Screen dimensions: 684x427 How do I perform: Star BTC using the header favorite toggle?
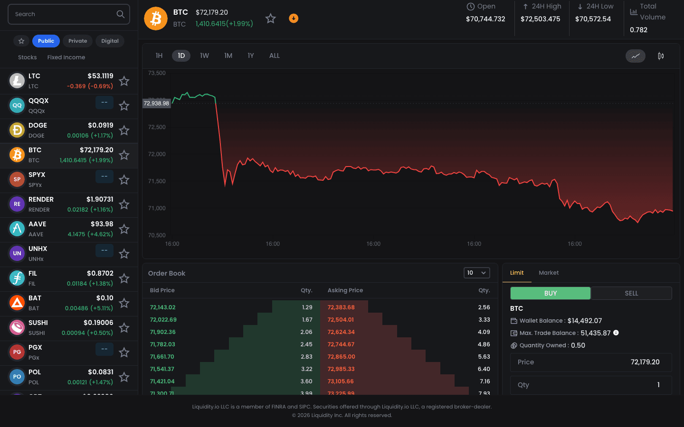[270, 18]
